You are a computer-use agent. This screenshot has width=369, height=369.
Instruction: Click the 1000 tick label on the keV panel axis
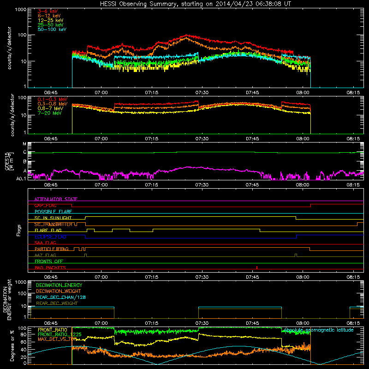click(x=21, y=10)
